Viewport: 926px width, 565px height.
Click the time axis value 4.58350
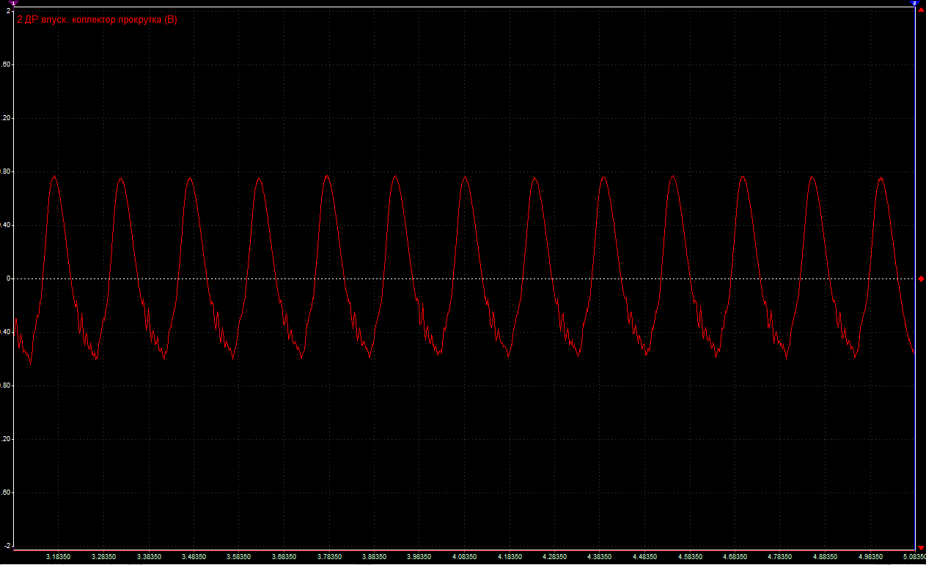click(x=689, y=557)
